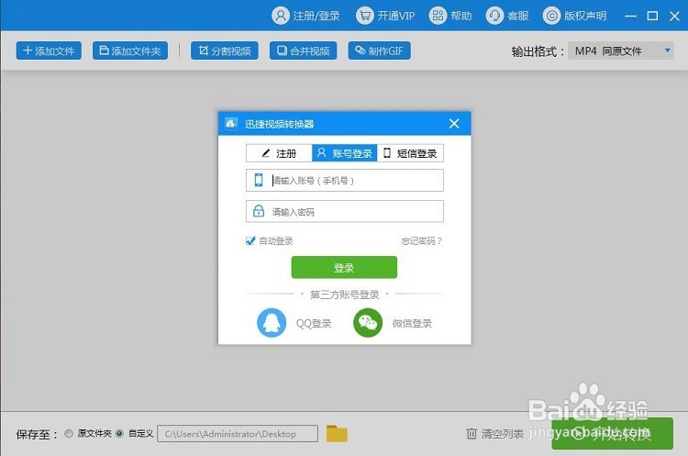Focus the account phone number field
Viewport: 688px width, 456px height.
tap(344, 181)
